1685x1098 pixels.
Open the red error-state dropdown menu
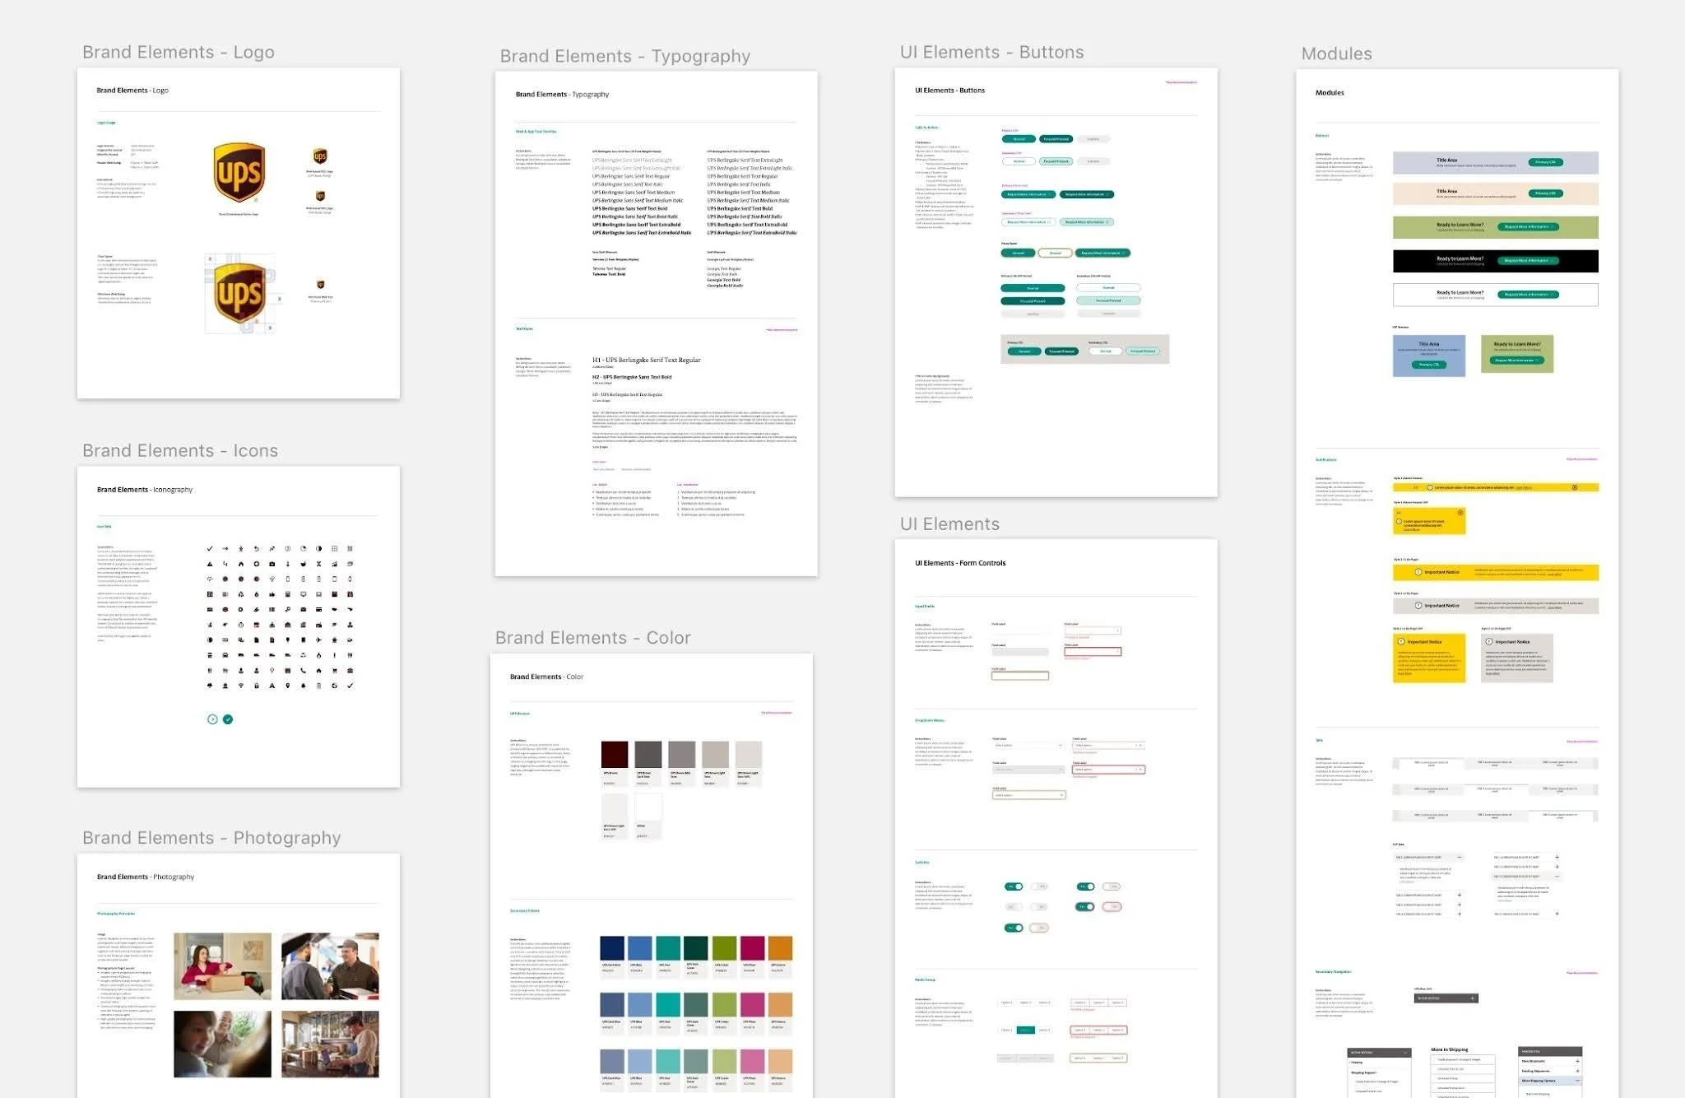coord(1108,769)
